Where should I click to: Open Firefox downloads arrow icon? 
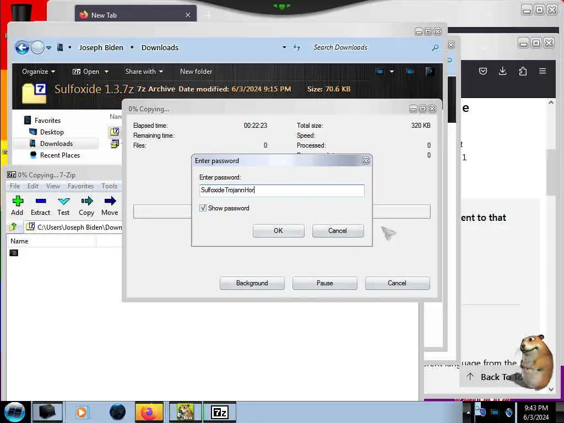502,71
